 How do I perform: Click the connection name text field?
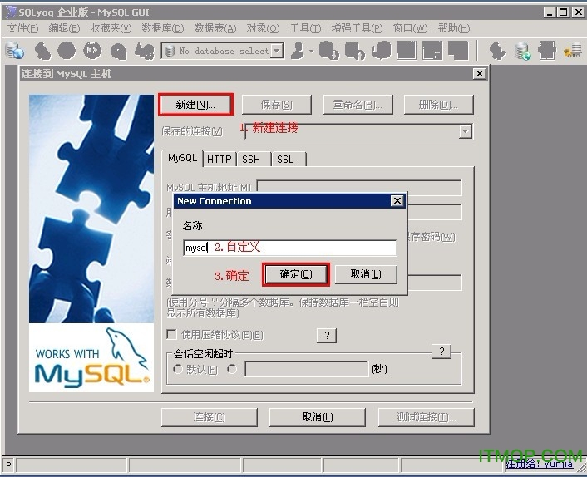[289, 248]
